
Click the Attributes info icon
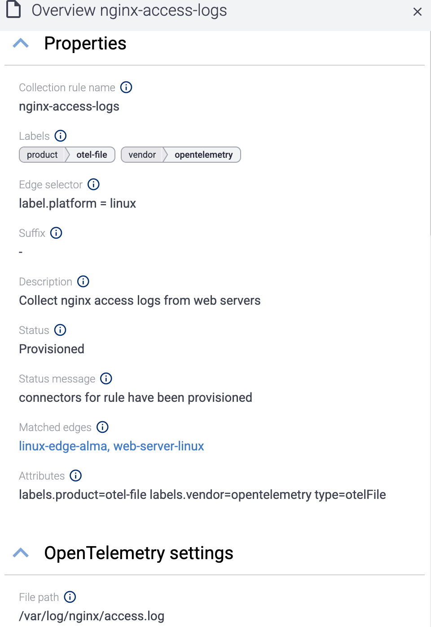click(x=76, y=476)
